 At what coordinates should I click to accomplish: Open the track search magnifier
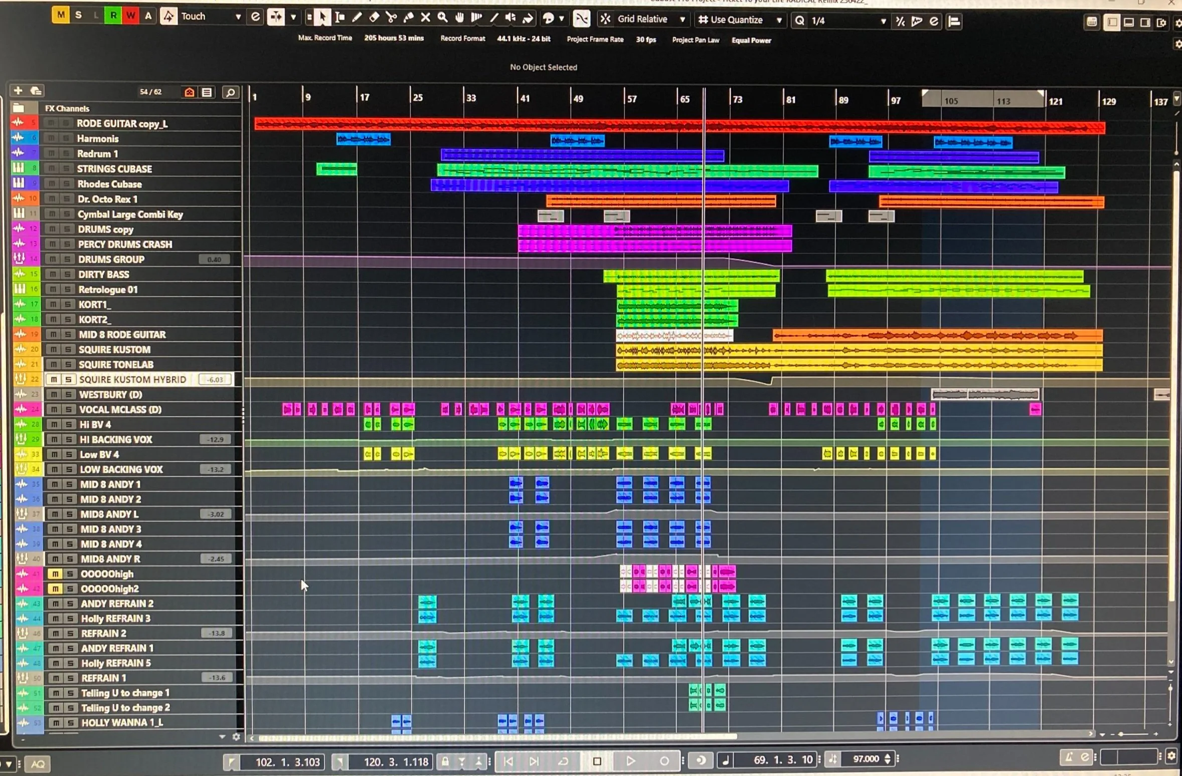coord(230,92)
